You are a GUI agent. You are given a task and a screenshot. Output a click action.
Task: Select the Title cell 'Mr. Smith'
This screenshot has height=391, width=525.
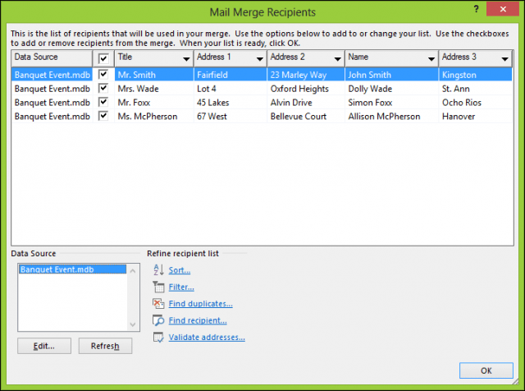coord(154,75)
